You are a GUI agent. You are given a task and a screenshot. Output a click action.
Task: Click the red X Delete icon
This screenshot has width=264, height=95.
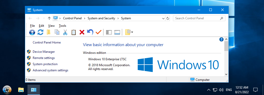[x=82, y=32]
